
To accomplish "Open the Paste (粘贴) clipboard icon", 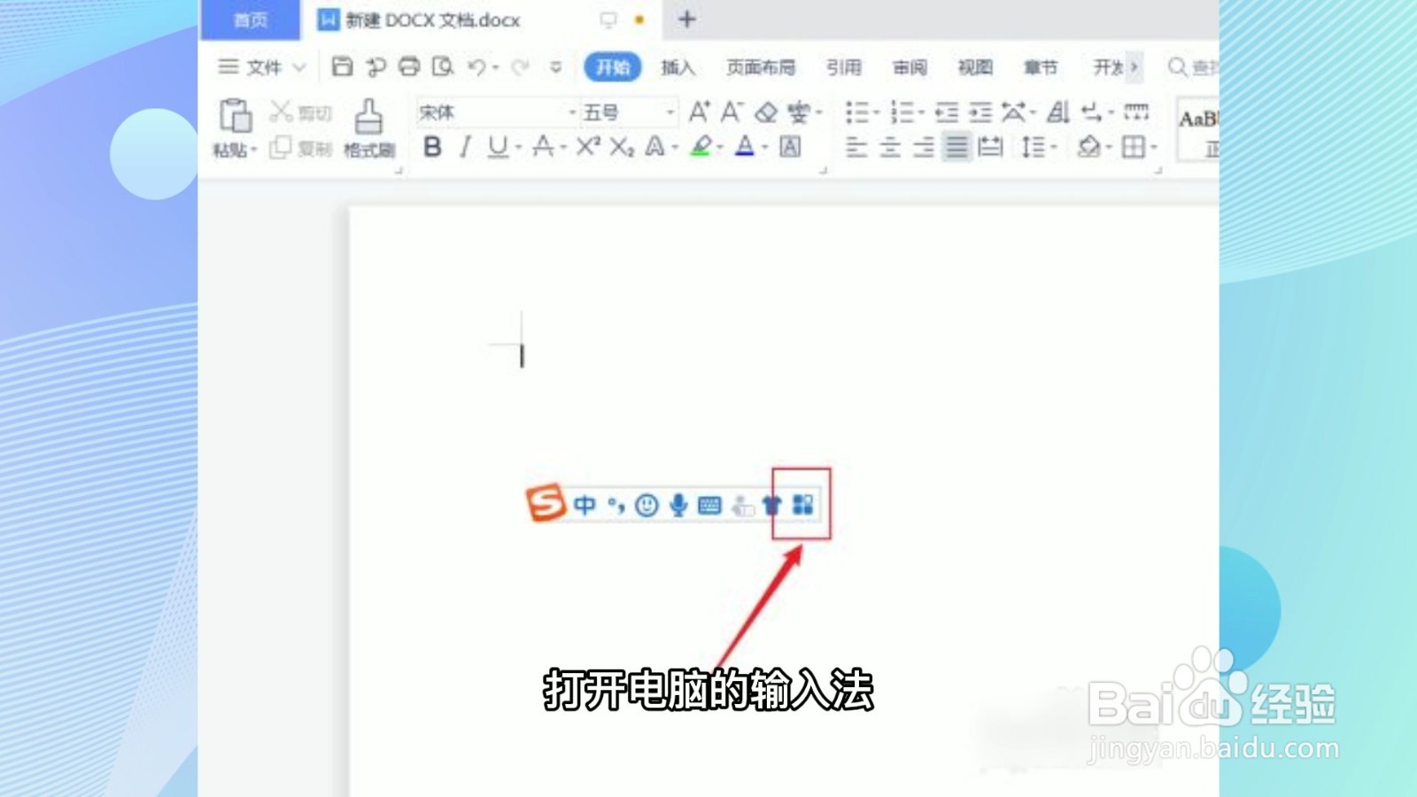I will pyautogui.click(x=235, y=115).
